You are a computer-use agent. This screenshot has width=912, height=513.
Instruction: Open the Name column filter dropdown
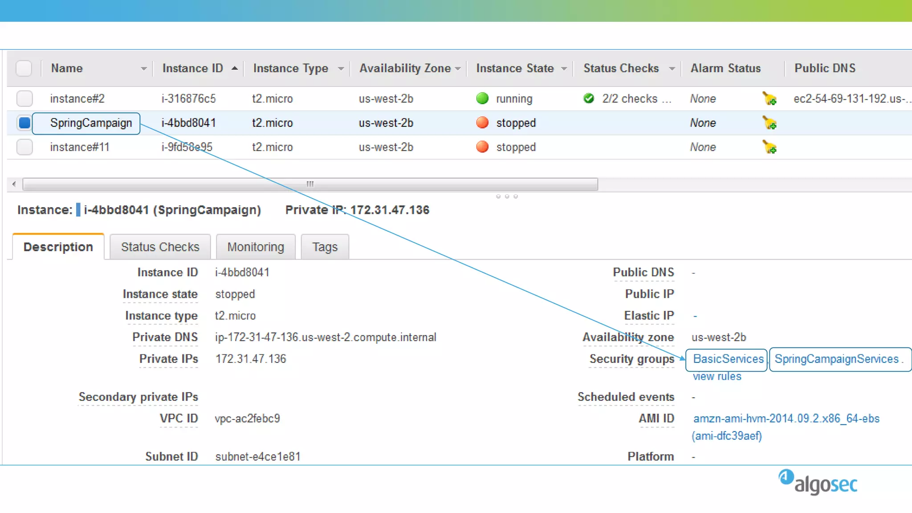tap(143, 69)
